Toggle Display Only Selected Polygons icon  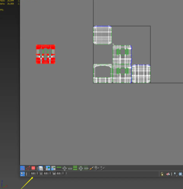point(168,174)
